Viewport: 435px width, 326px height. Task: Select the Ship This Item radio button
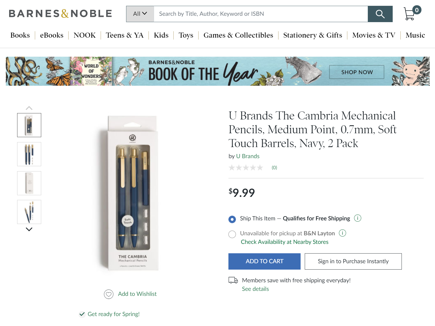[232, 219]
